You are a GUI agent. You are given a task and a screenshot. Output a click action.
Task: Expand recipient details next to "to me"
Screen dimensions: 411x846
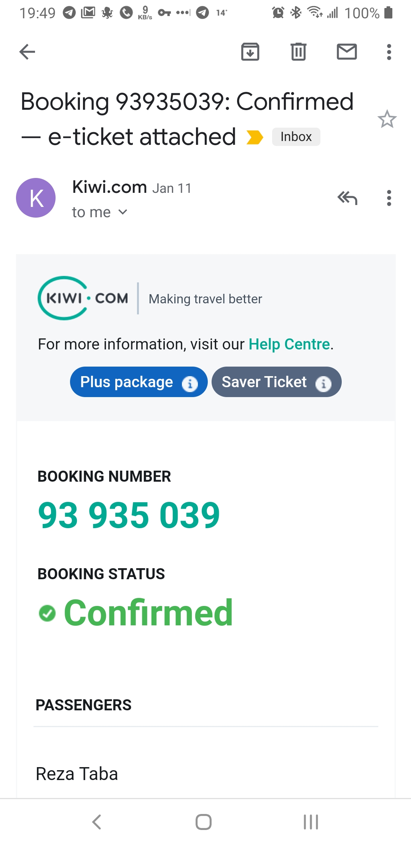123,212
